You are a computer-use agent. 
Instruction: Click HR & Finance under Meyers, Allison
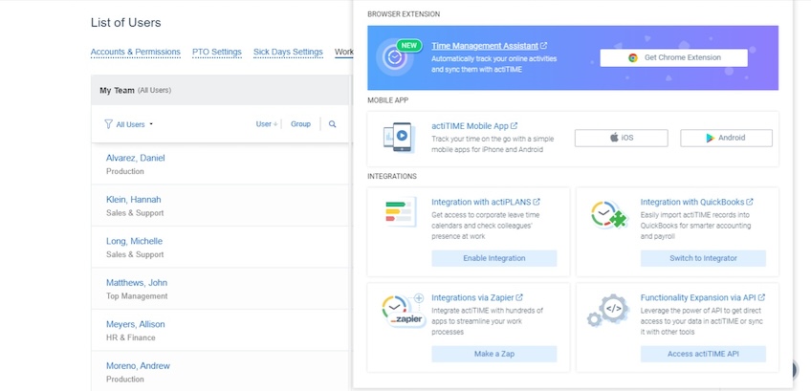coord(130,337)
